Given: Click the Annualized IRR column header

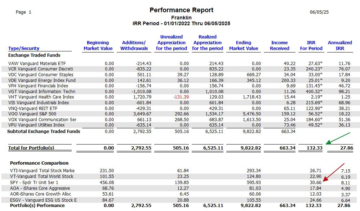Looking at the screenshot, I should (x=340, y=45).
